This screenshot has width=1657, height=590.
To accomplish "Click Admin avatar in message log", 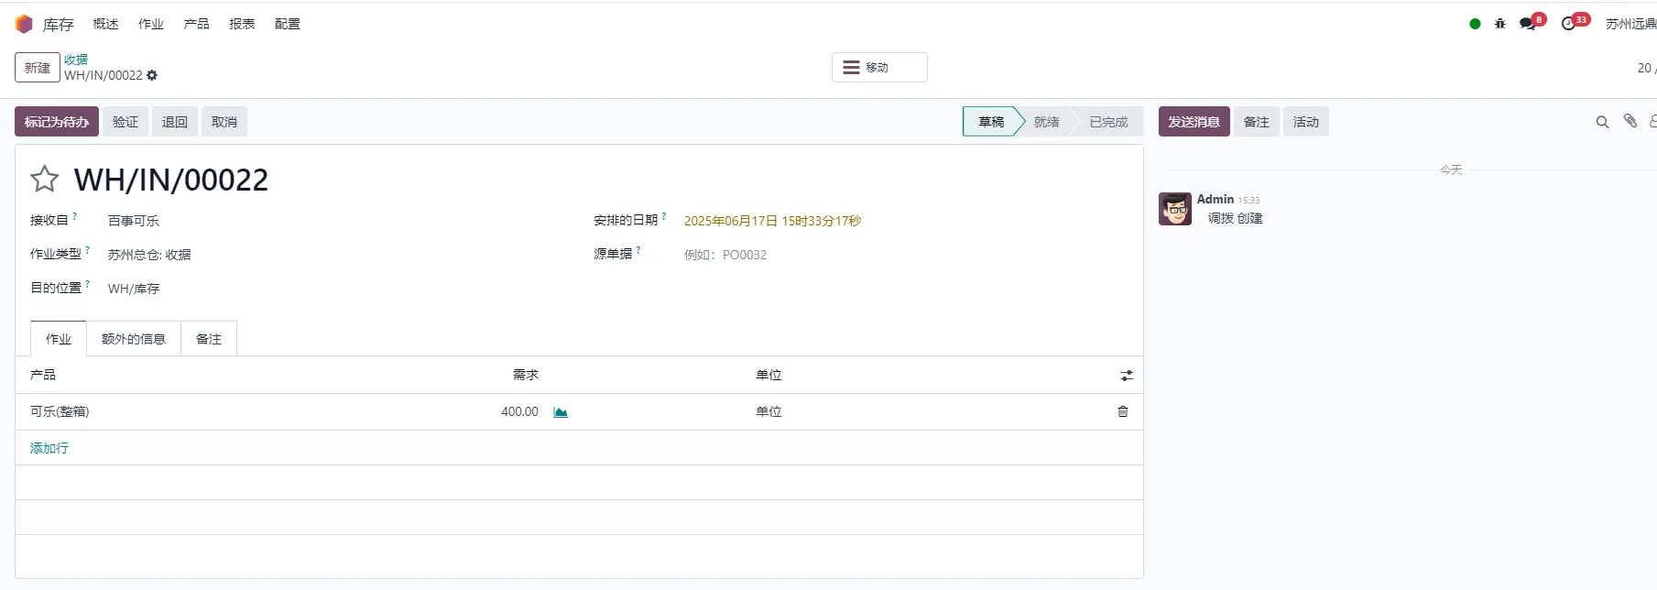I will (x=1174, y=209).
